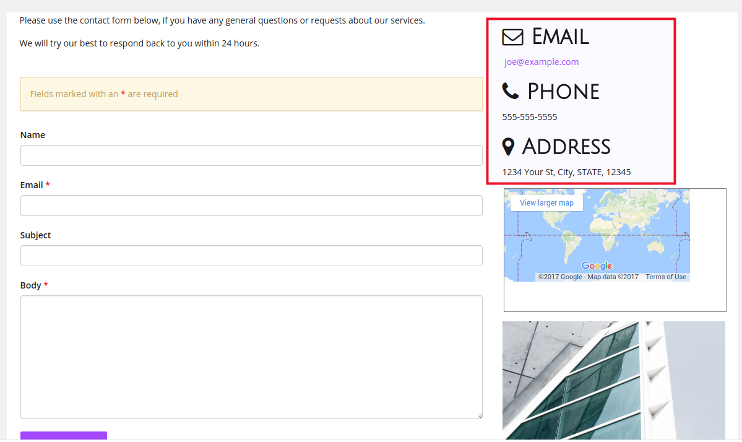Viewport: 742px width, 442px height.
Task: Open the map Terms of Use link
Action: [666, 277]
